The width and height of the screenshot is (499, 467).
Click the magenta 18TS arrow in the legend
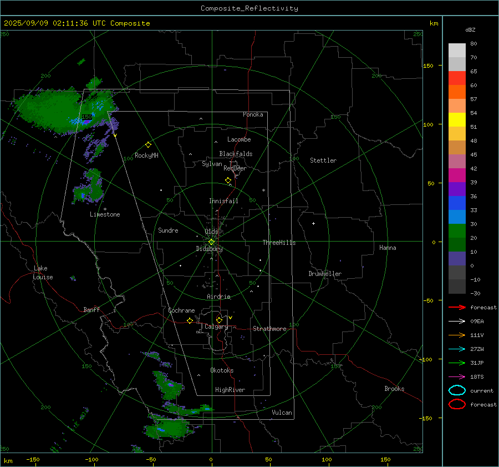[x=457, y=377]
